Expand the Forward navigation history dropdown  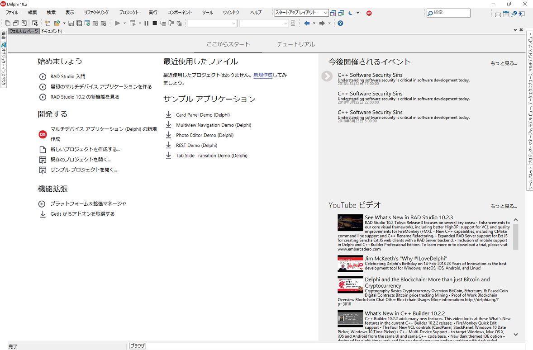click(x=329, y=23)
